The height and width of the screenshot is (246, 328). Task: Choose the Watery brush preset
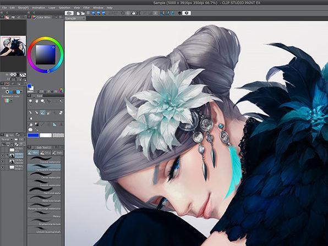tap(44, 214)
